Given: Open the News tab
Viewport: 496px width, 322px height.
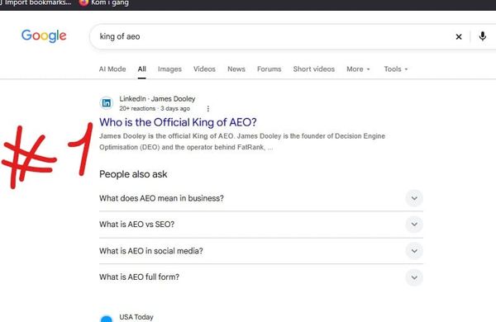Looking at the screenshot, I should [x=236, y=69].
